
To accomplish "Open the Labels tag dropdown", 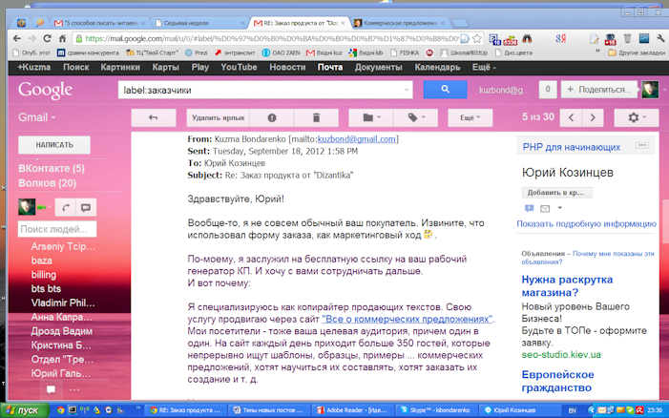I will (416, 117).
